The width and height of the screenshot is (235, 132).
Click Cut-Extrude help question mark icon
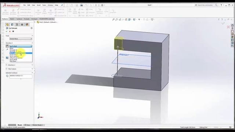pyautogui.click(x=32, y=28)
